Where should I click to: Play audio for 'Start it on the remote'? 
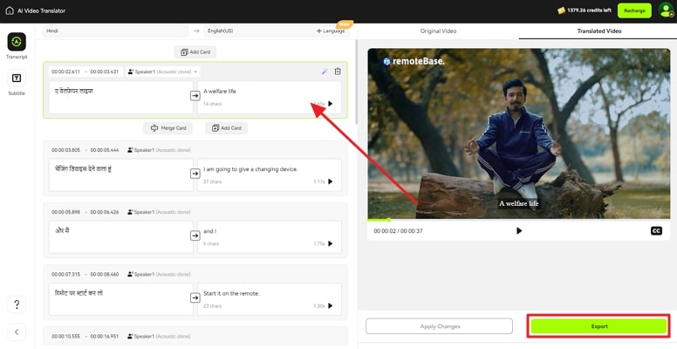(331, 305)
